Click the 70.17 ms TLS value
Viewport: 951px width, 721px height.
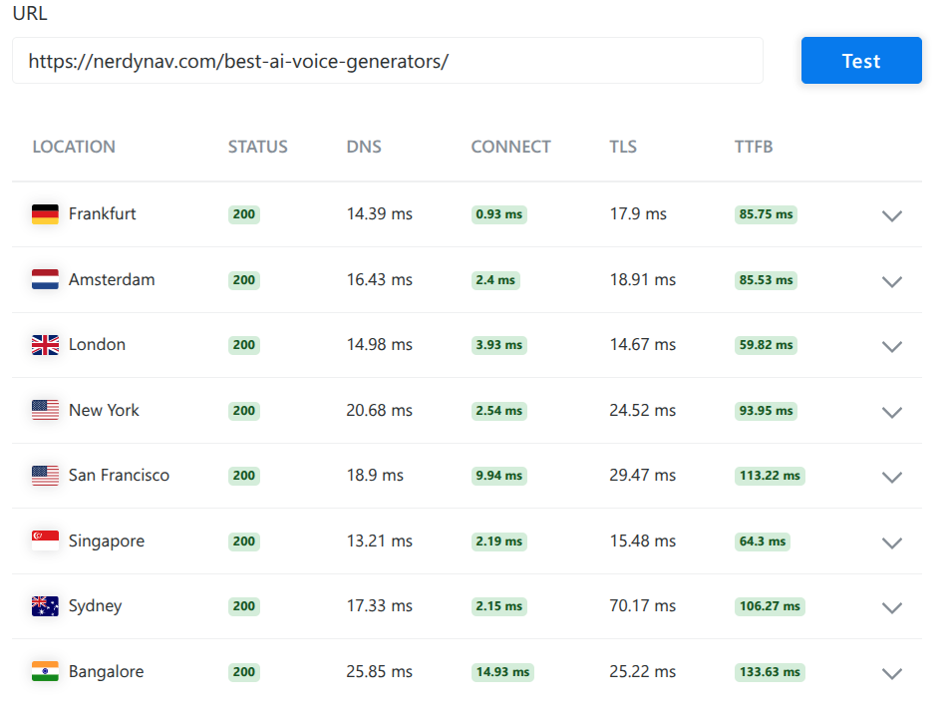[642, 605]
